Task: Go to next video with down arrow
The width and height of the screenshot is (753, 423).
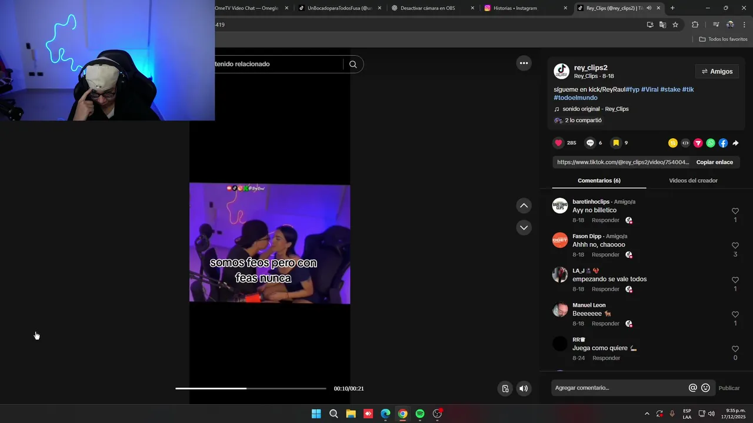Action: tap(524, 227)
